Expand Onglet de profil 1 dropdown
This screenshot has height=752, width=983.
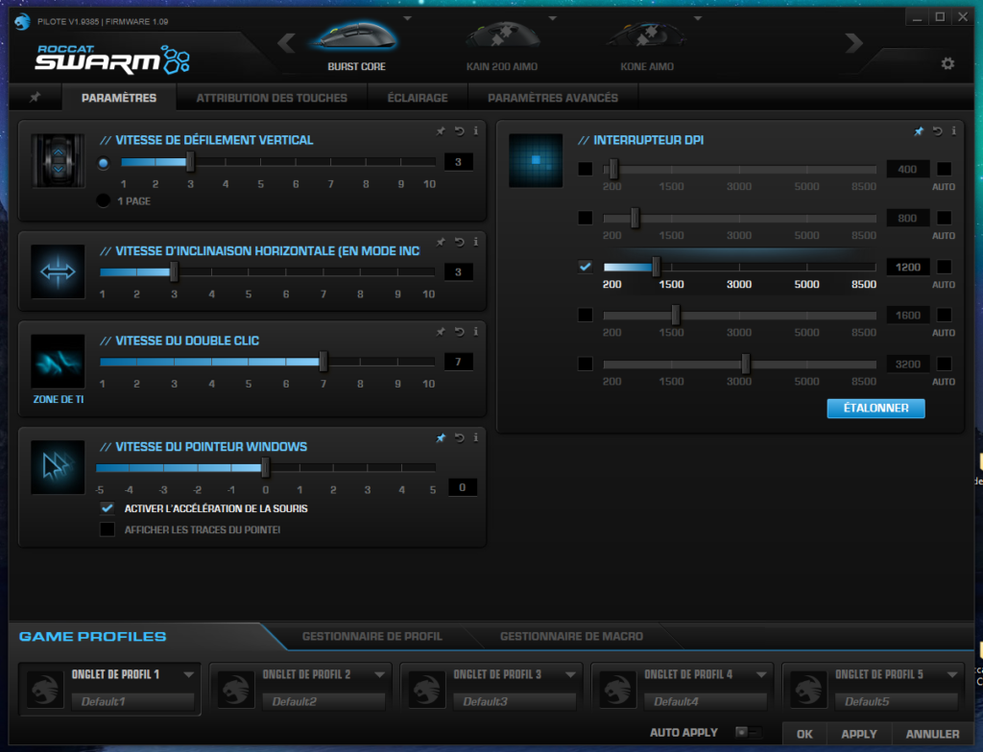click(188, 675)
